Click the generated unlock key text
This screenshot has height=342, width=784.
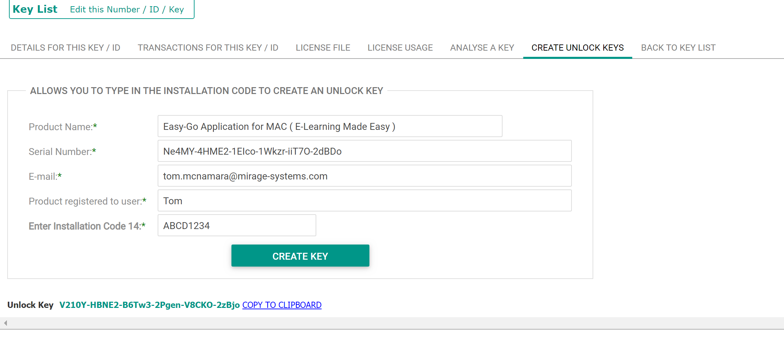(149, 305)
